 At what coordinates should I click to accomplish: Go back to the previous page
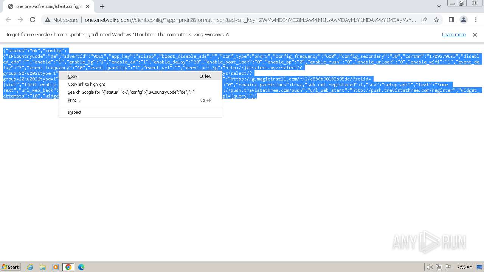8,20
